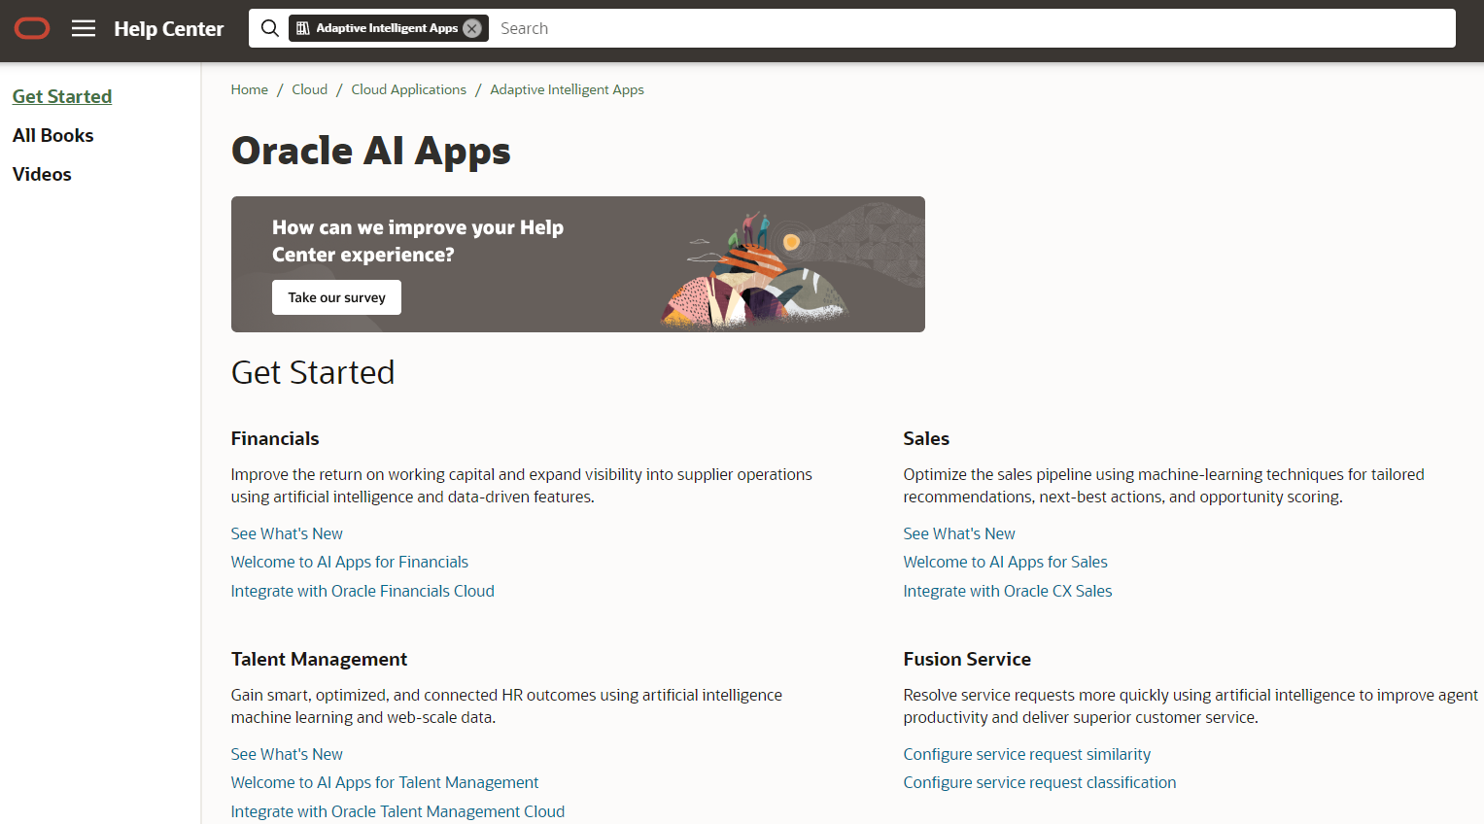The width and height of the screenshot is (1484, 824).
Task: Click Integrate with Oracle Financials Cloud
Action: [362, 590]
